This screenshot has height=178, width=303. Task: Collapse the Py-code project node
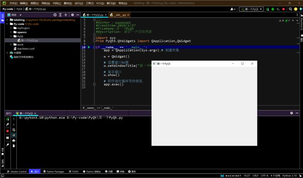click(x=7, y=24)
